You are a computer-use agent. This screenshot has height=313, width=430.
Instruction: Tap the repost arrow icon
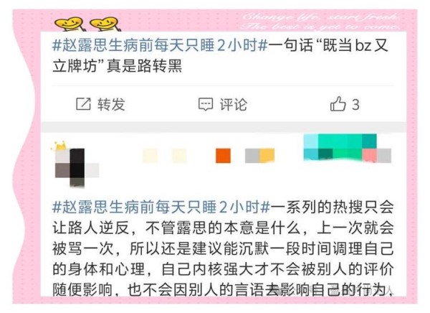(x=83, y=104)
